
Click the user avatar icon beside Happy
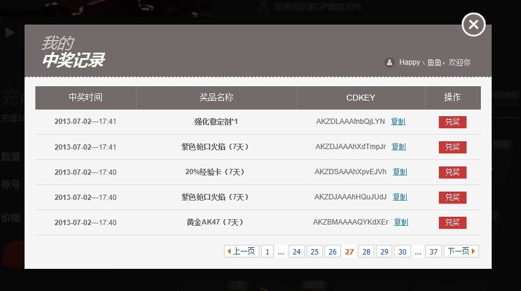(x=389, y=62)
